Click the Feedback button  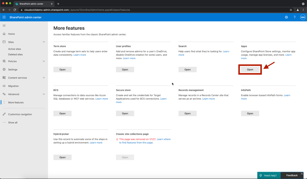tap(292, 175)
